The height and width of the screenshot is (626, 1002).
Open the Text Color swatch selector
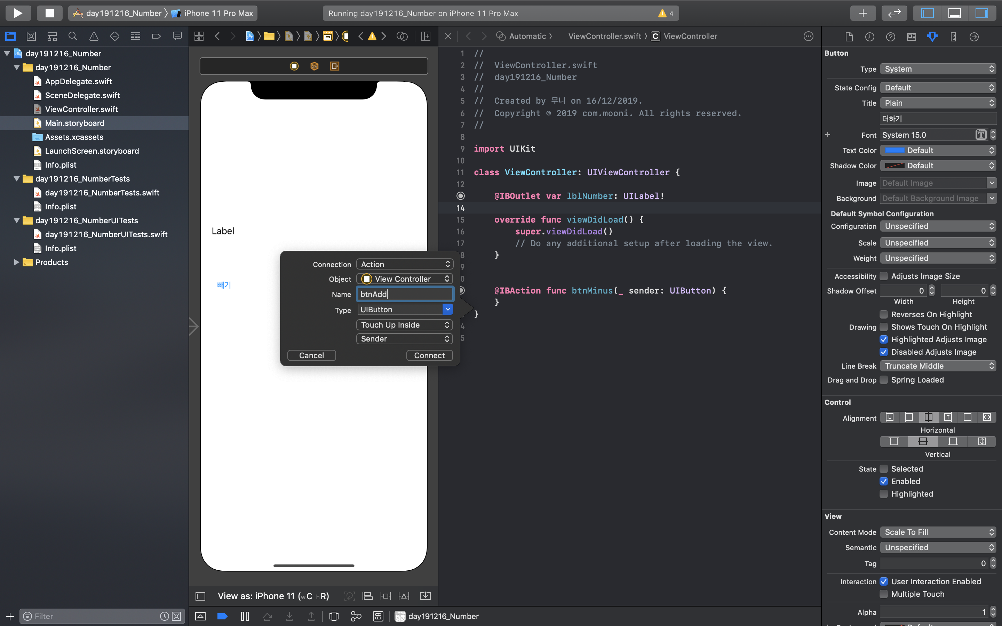click(894, 150)
